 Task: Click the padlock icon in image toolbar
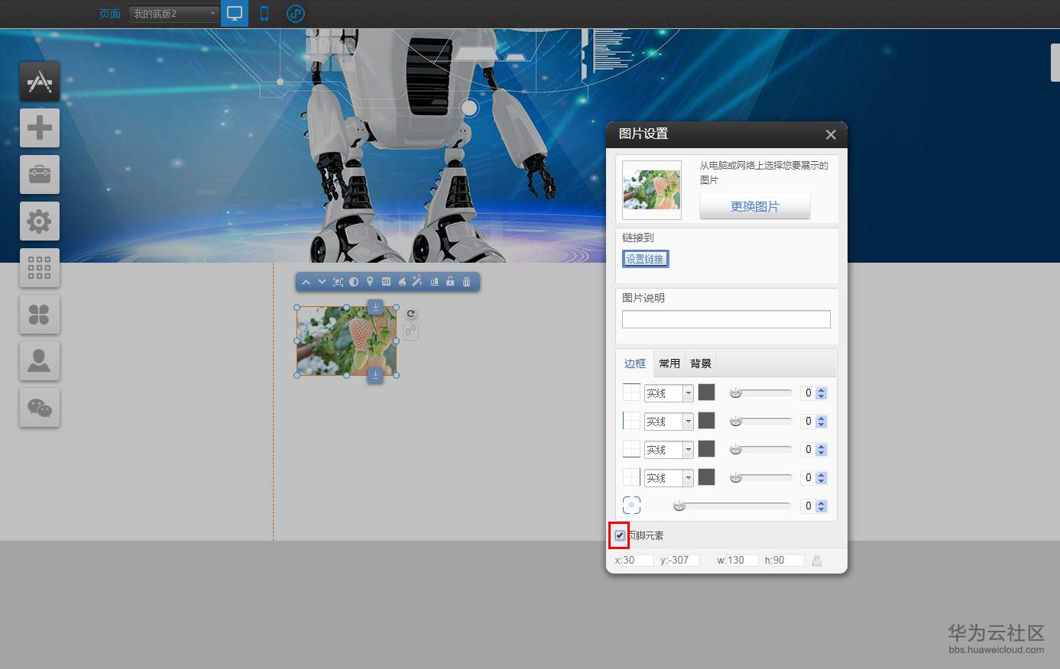[x=450, y=282]
